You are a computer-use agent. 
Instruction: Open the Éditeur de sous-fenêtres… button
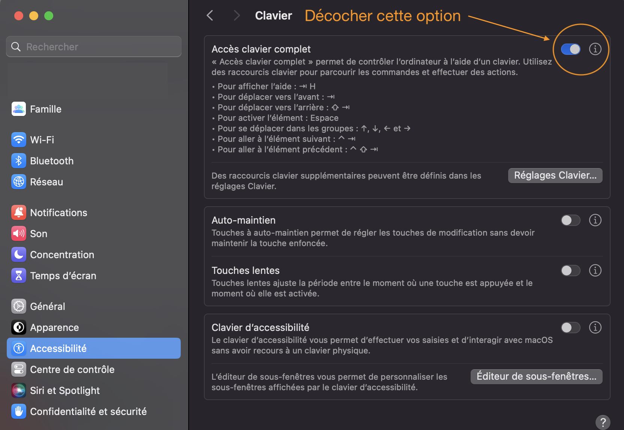(536, 376)
